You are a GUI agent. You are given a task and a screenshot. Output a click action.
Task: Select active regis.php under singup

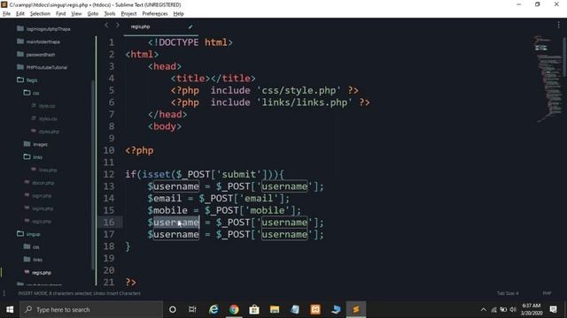[37, 273]
